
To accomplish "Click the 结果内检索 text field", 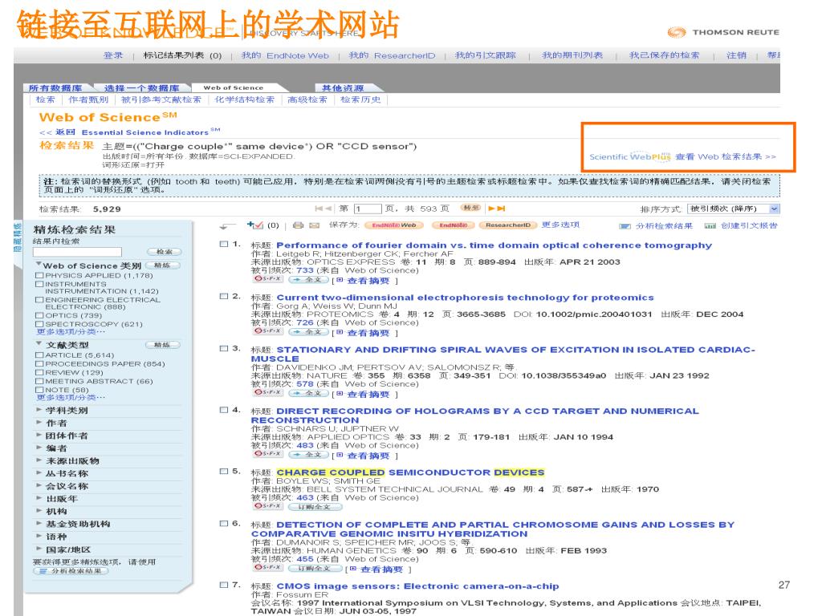I will [x=77, y=252].
